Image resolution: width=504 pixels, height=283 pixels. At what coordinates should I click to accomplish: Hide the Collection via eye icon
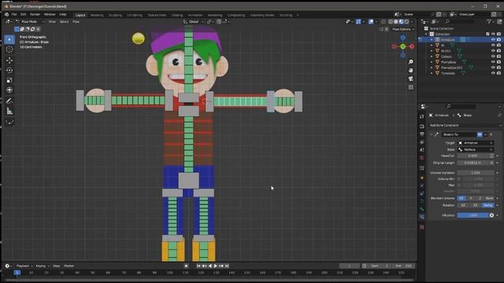coord(493,34)
